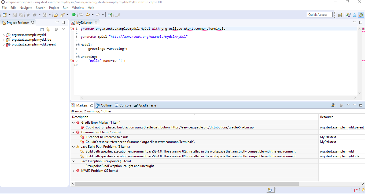
Task: Expand the org.xtext.example.mydsl.parent project
Action: [3, 45]
